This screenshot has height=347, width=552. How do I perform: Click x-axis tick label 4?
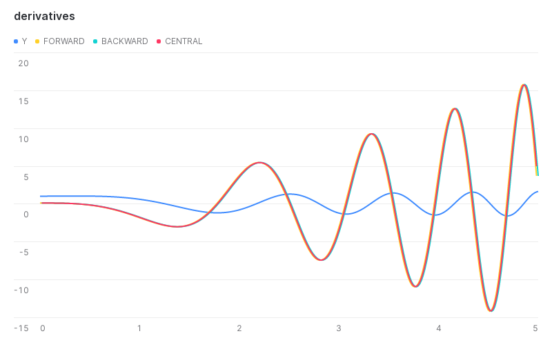pyautogui.click(x=438, y=328)
